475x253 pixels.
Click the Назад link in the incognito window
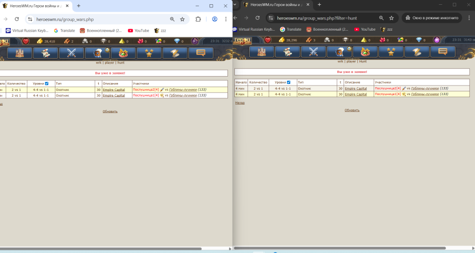(240, 103)
